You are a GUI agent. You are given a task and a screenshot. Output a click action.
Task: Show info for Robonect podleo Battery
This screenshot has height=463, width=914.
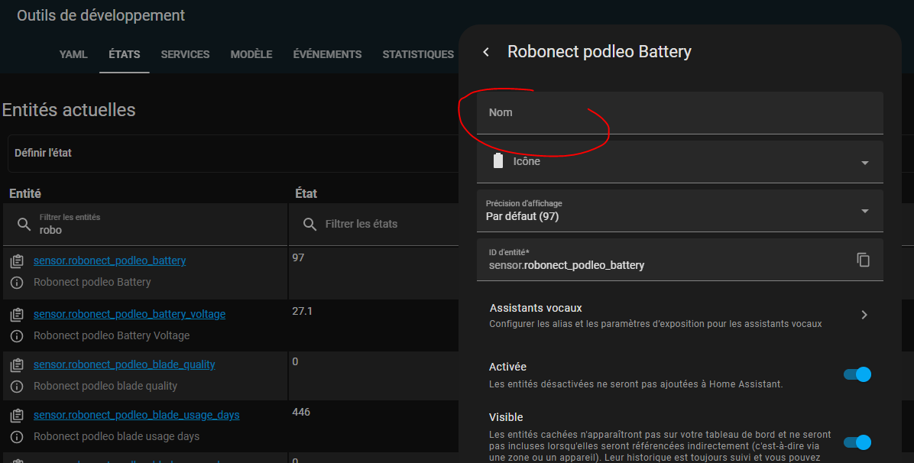point(17,283)
